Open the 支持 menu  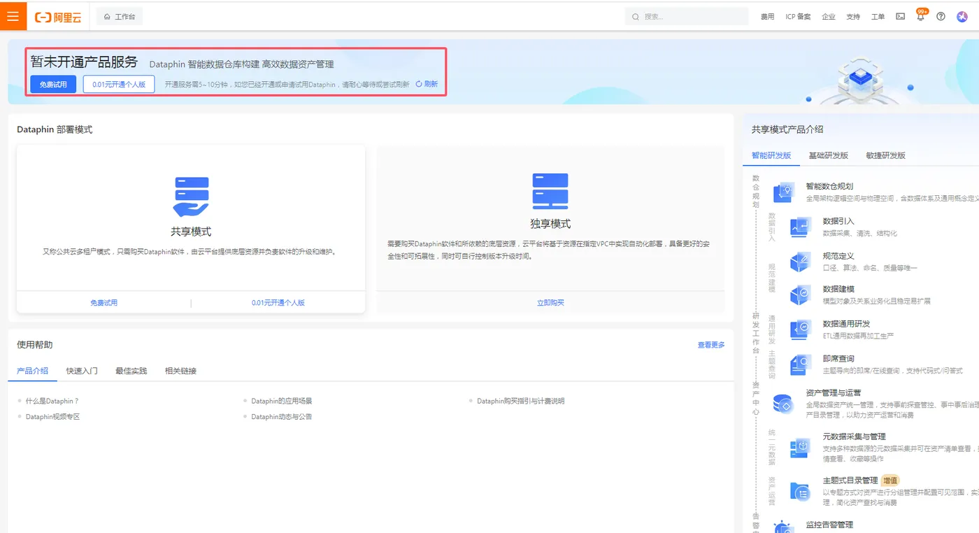pos(853,16)
